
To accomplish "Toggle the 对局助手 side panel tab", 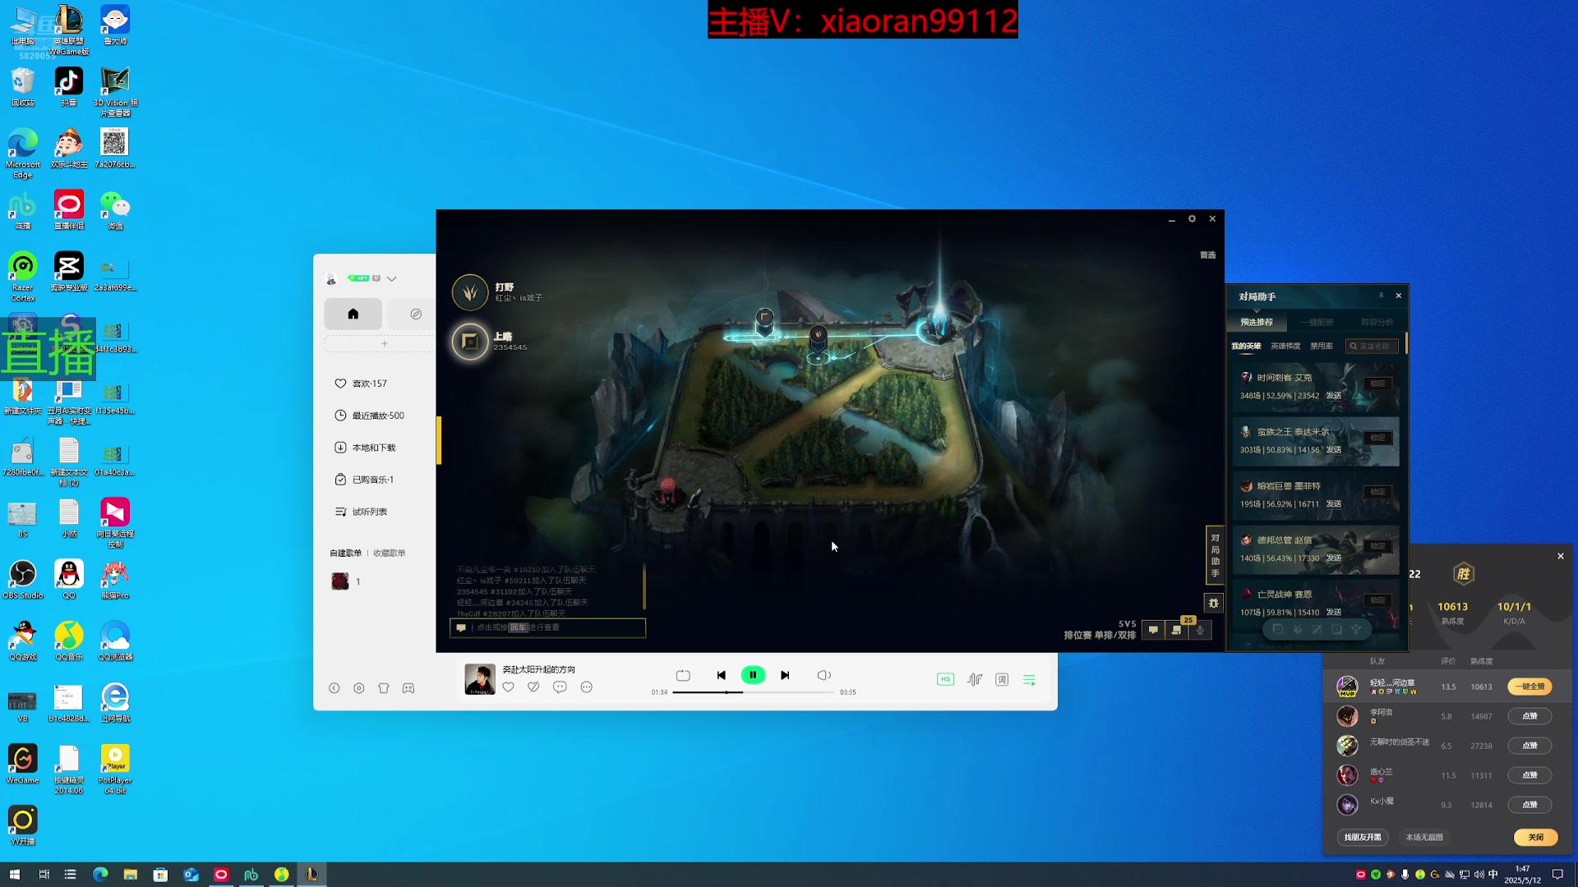I will click(1215, 556).
